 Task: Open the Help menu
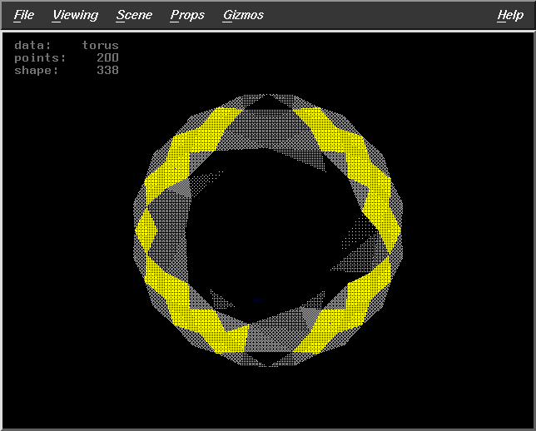coord(510,15)
